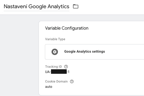The width and height of the screenshot is (144, 96).
Task: Click the Tracking ID label text
Action: pyautogui.click(x=53, y=67)
